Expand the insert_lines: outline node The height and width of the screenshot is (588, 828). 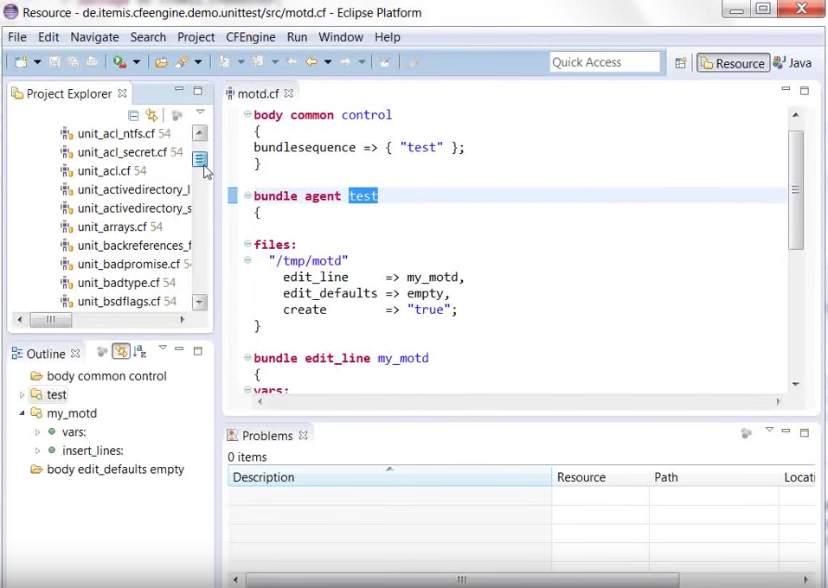(x=37, y=451)
